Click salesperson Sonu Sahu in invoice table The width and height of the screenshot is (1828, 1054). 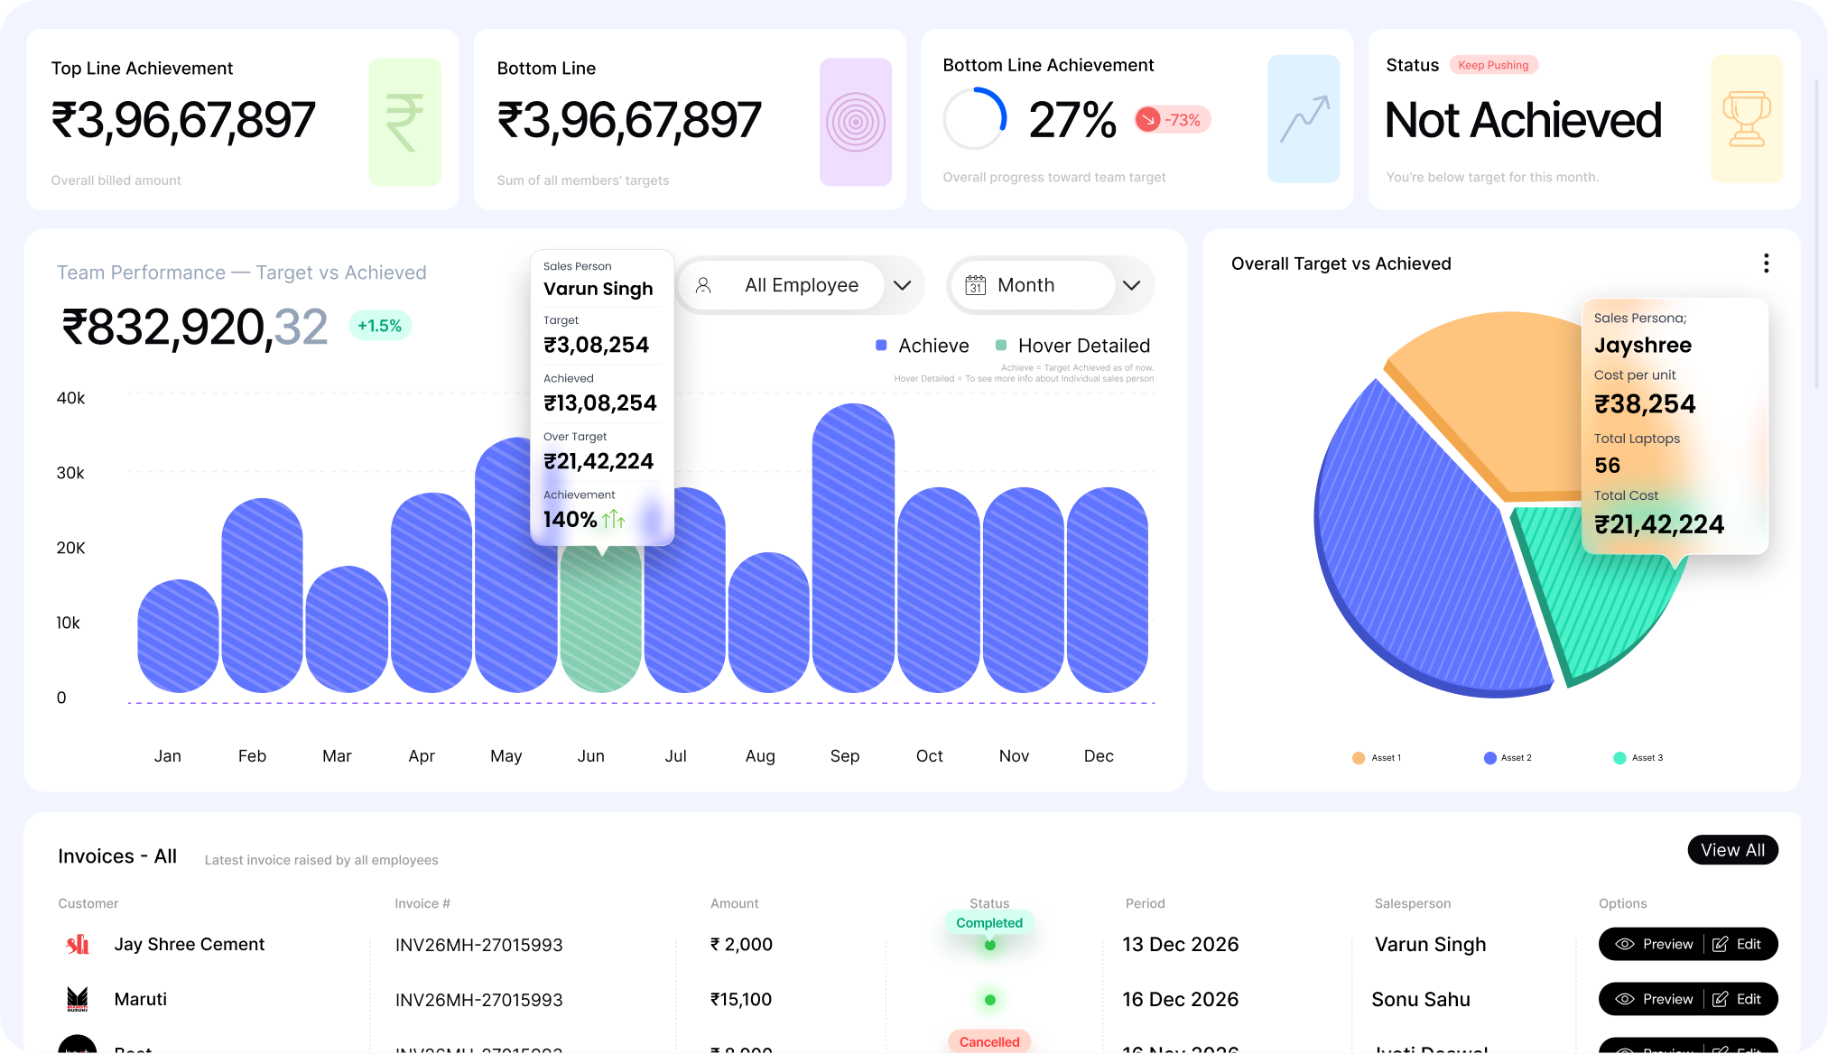tap(1421, 999)
